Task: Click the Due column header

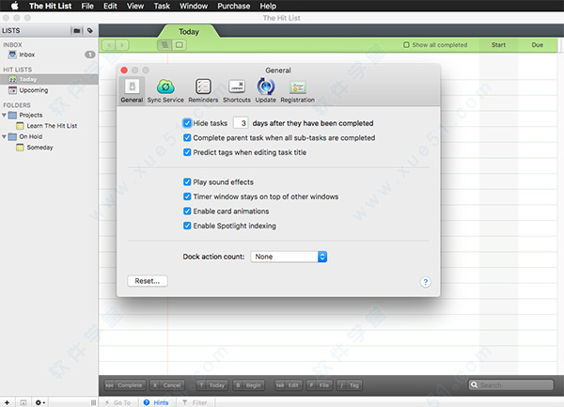Action: coord(538,45)
